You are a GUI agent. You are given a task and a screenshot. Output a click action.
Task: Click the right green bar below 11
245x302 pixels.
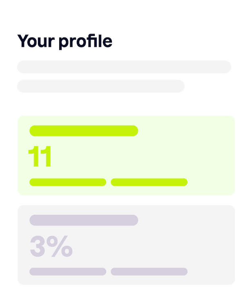[x=149, y=182]
